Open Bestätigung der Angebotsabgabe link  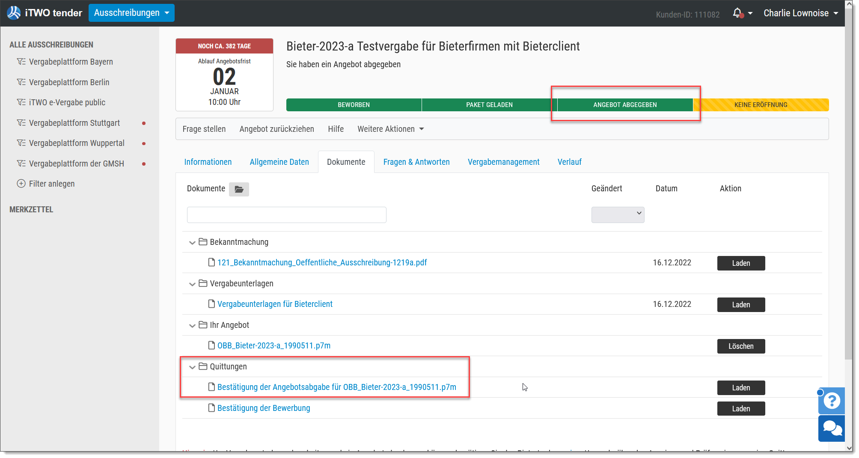point(337,387)
